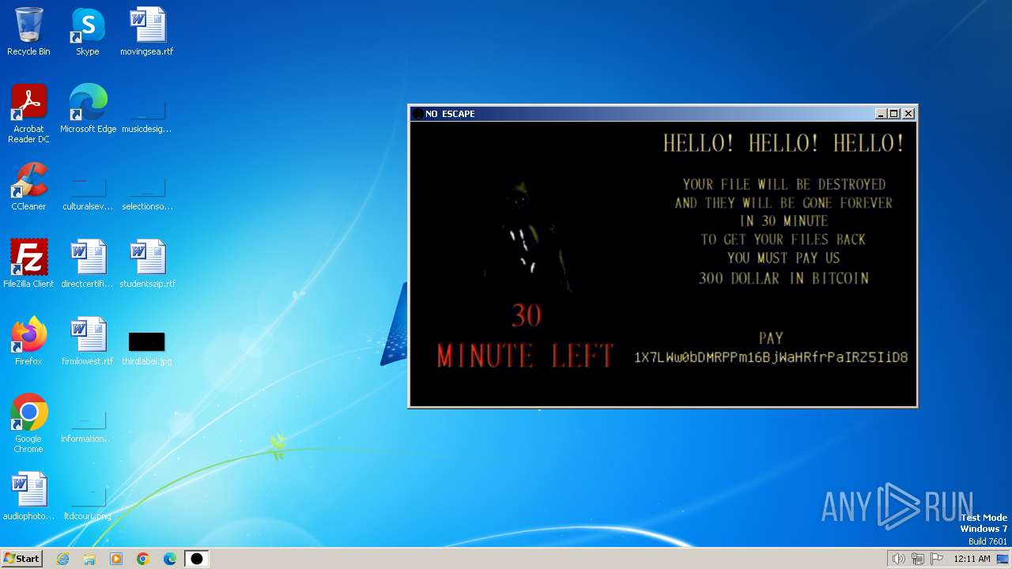Select the audiophoto... document
Viewport: 1012px width, 569px height.
click(x=28, y=496)
